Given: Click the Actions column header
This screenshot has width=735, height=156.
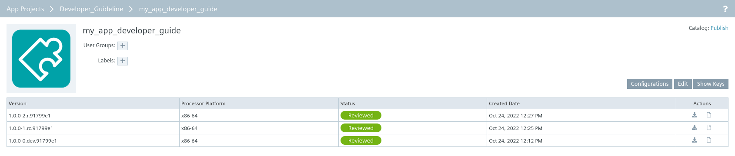Looking at the screenshot, I should (x=702, y=104).
